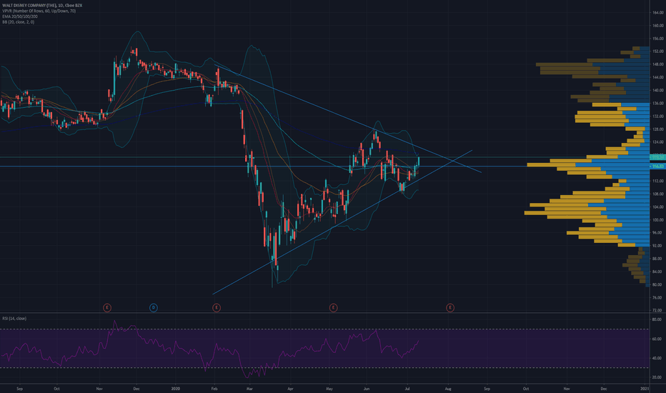Click the Mar label on time axis
Screen dimensions: 666x393
250,389
